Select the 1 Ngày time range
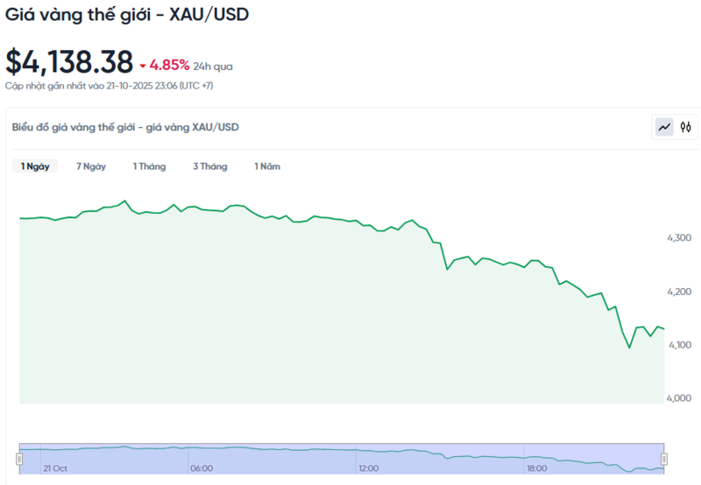This screenshot has width=701, height=485. (x=35, y=166)
